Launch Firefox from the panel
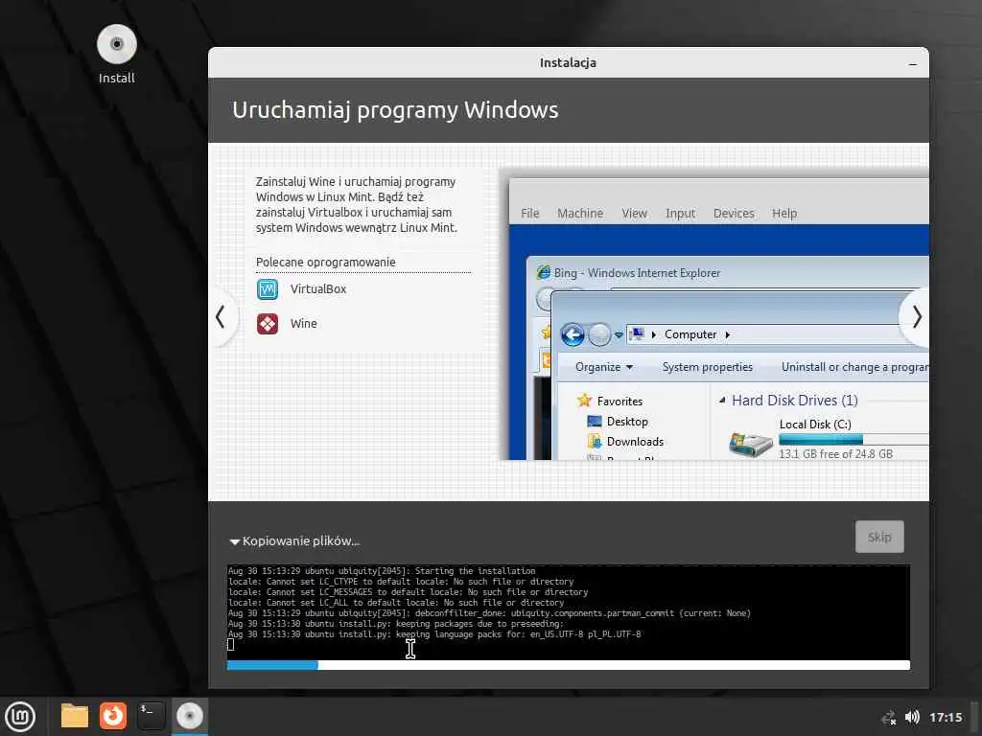Screen dimensions: 982x736 click(113, 716)
